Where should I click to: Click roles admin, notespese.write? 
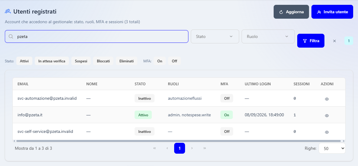pos(189,115)
